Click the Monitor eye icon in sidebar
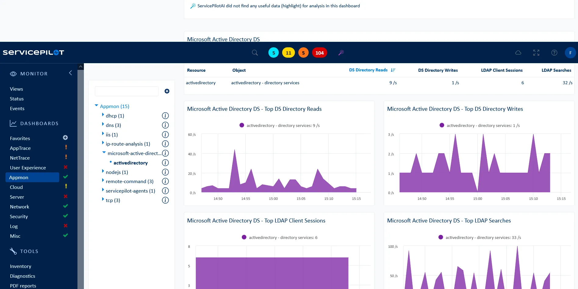The image size is (578, 289). (x=13, y=74)
